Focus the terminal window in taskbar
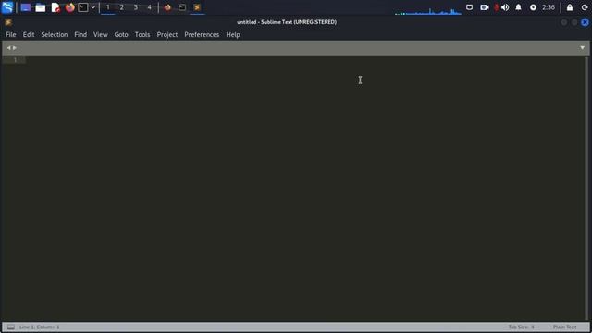The height and width of the screenshot is (333, 592). click(182, 7)
